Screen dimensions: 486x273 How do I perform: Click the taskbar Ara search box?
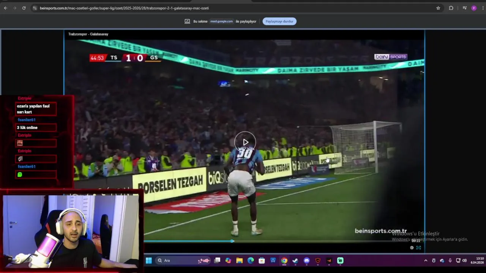pos(183,260)
